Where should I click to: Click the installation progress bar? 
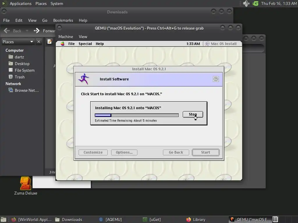[137, 115]
